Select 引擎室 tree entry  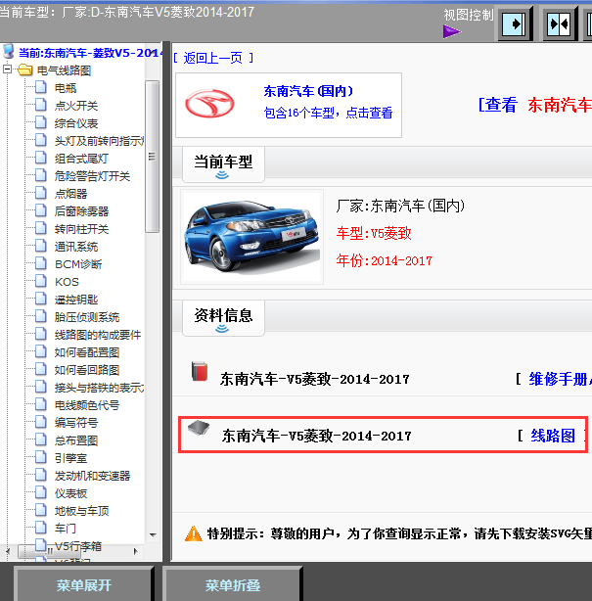tap(70, 458)
